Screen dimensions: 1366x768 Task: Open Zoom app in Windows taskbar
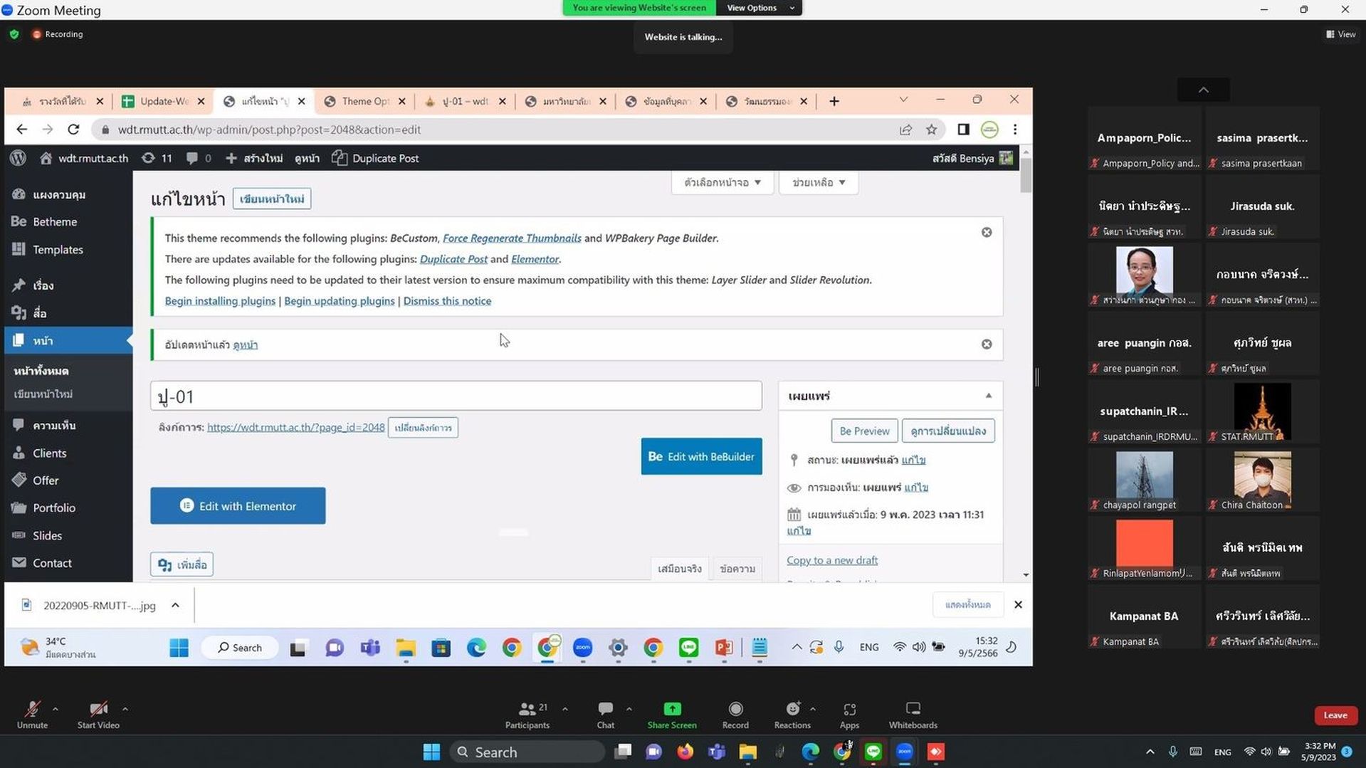coord(904,752)
